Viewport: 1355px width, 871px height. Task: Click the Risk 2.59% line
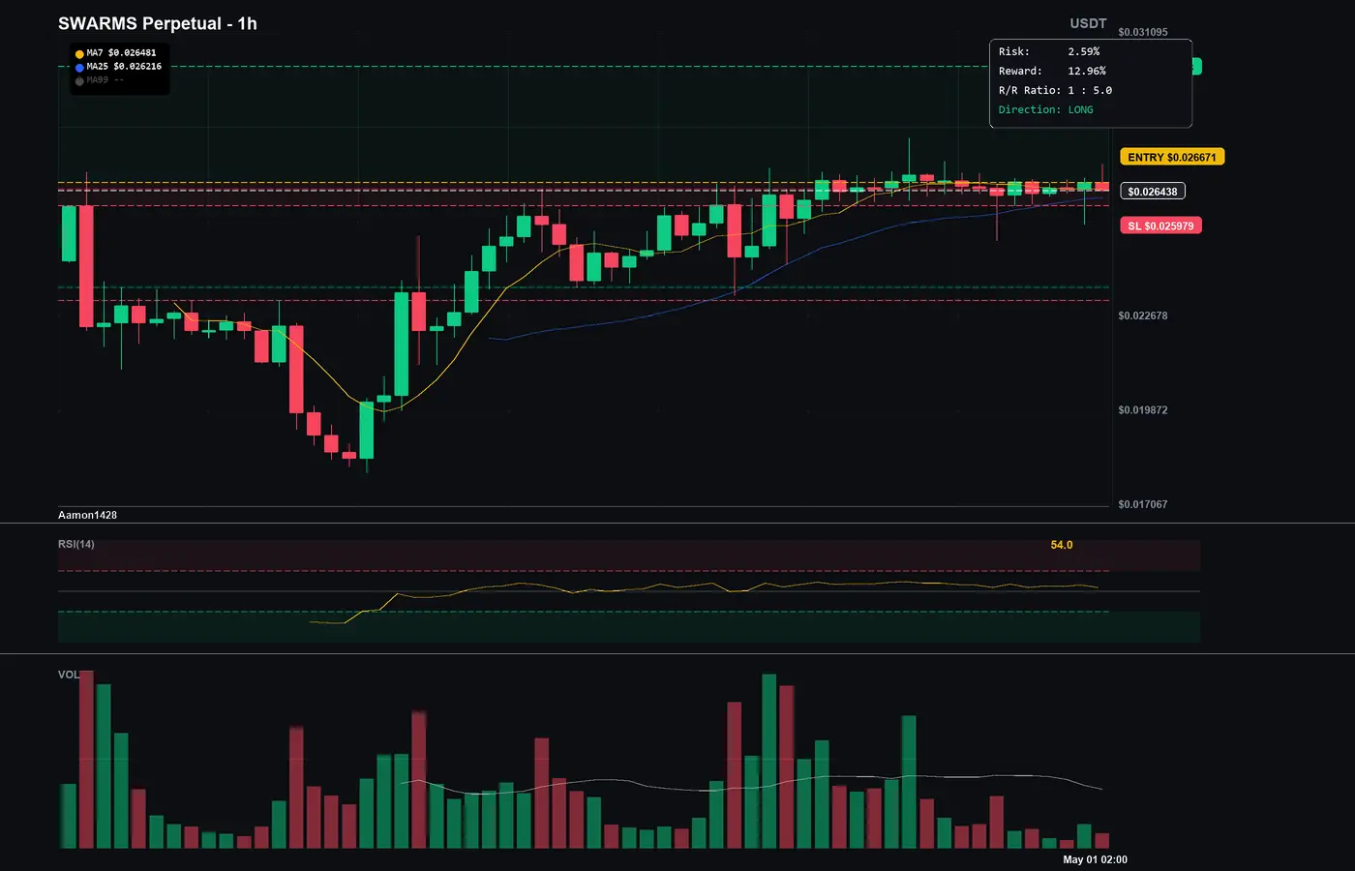(x=1049, y=51)
